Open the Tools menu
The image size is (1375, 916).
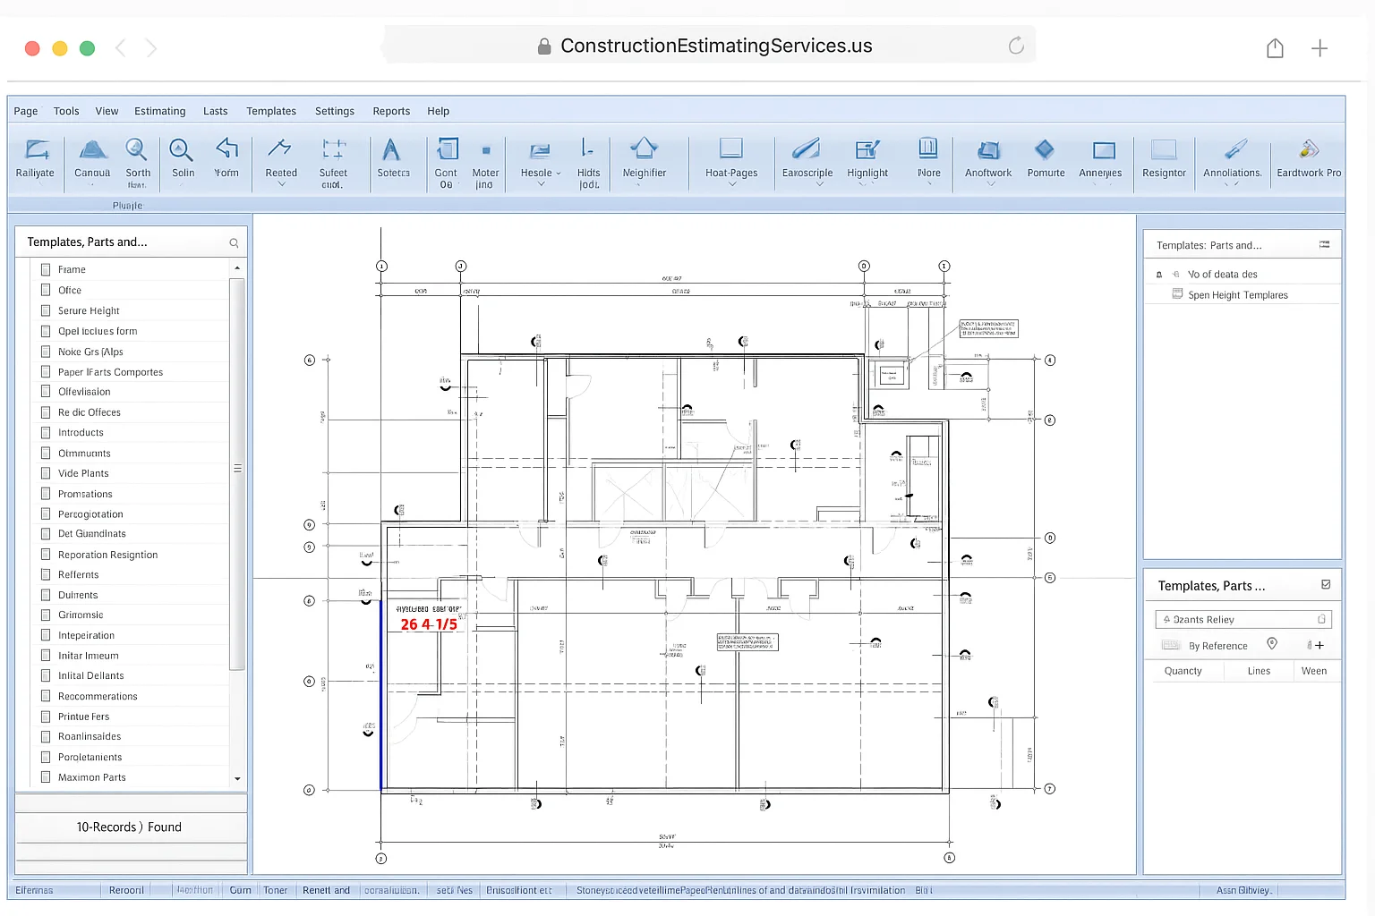point(66,111)
